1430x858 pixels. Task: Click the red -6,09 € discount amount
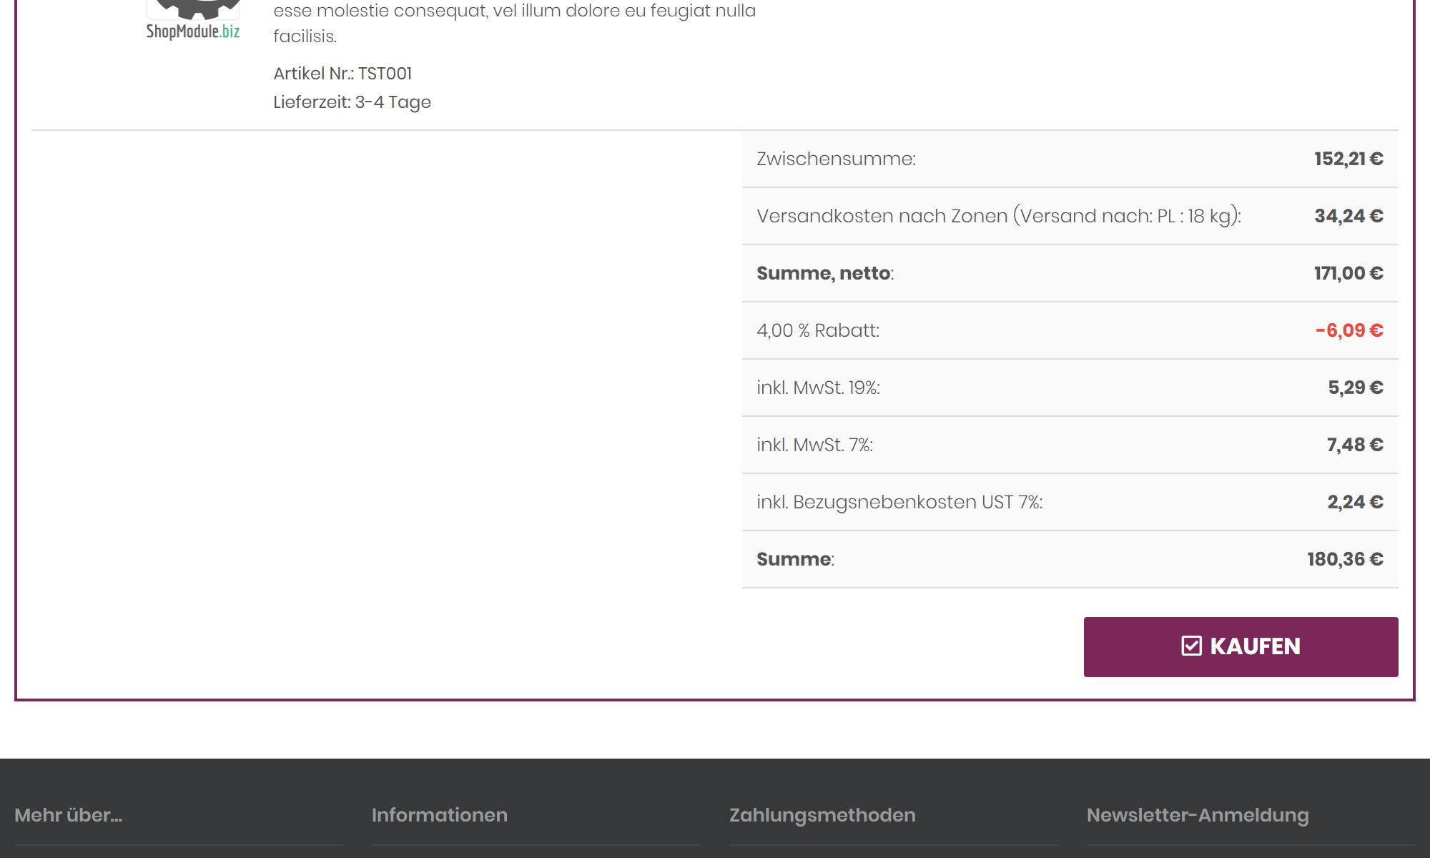(1348, 330)
